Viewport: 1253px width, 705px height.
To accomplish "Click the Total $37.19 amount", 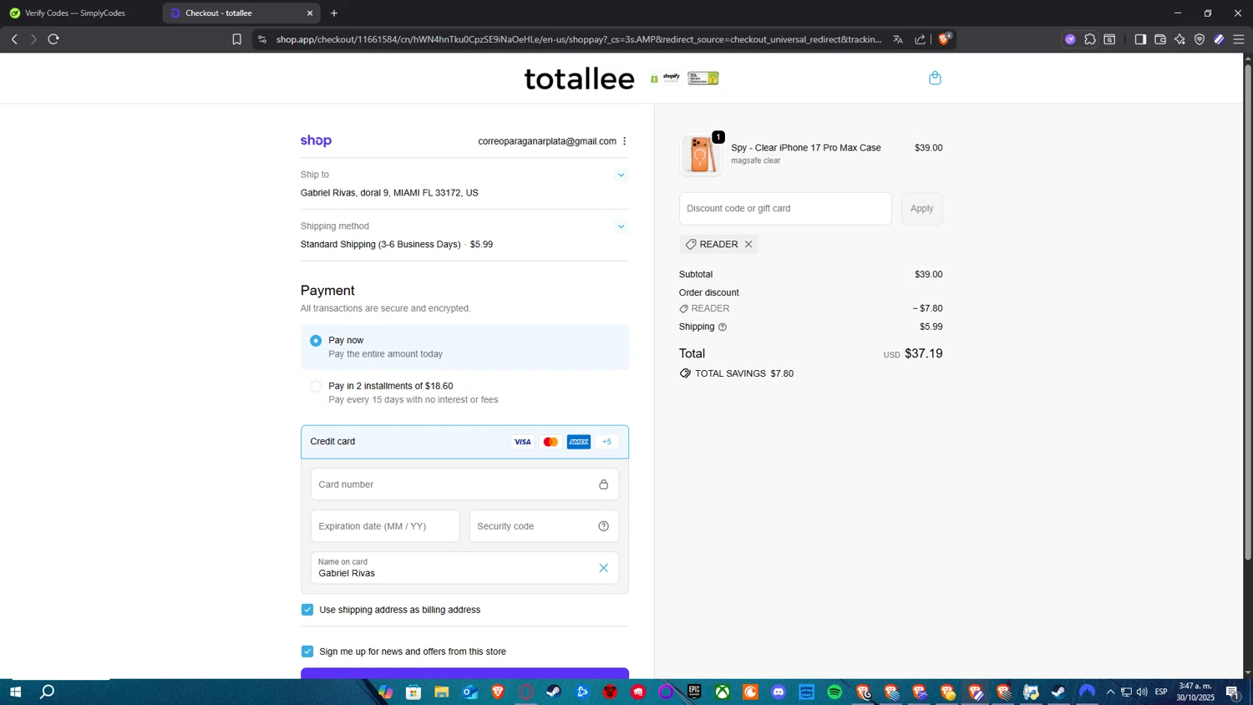I will coord(924,353).
